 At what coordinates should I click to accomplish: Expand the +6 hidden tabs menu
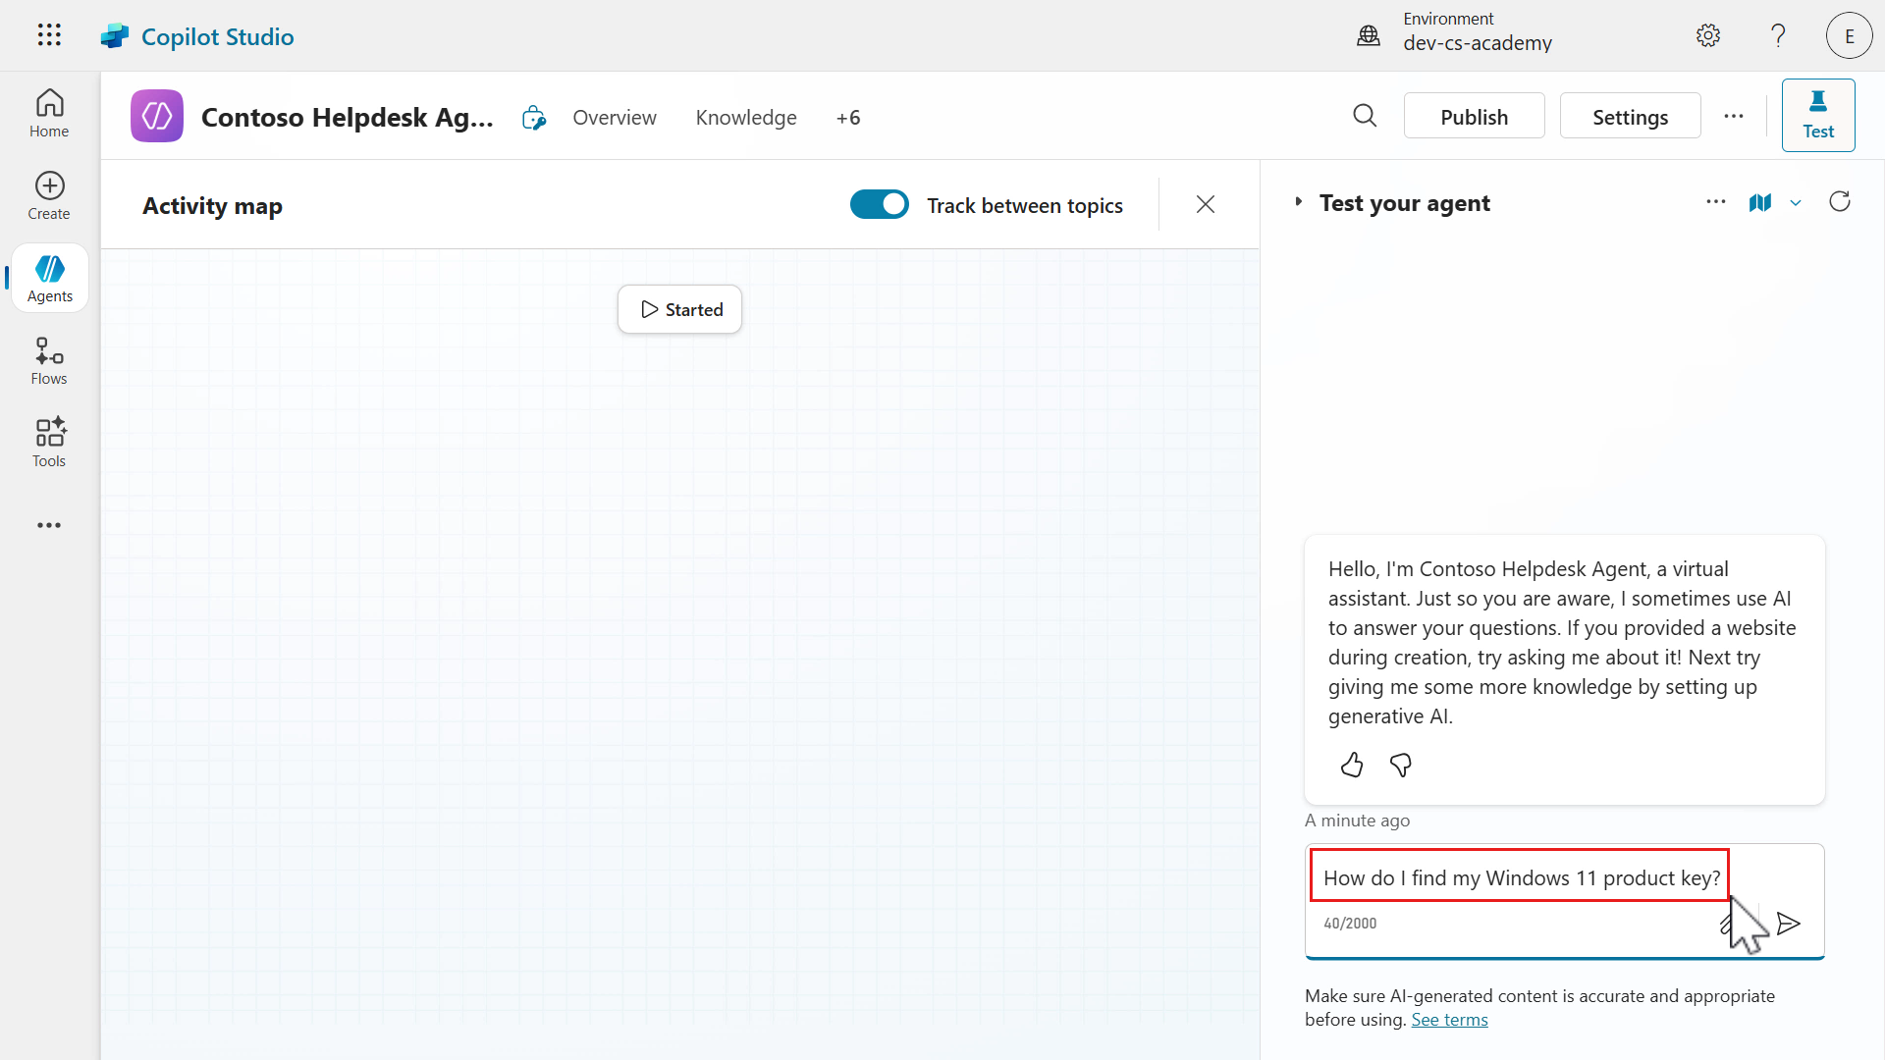click(x=848, y=118)
